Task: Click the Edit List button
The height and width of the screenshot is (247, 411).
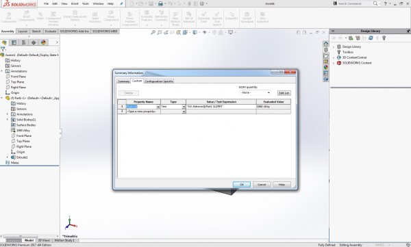Action: coord(284,93)
